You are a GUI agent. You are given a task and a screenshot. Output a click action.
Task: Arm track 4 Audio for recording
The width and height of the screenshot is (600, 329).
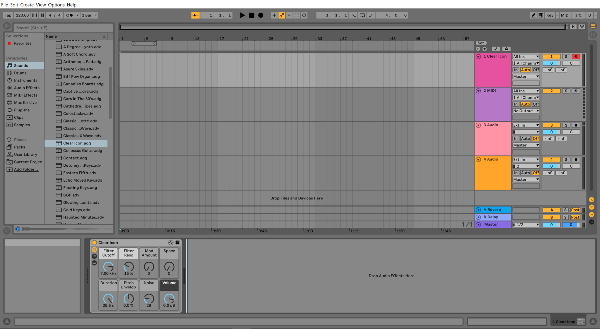[x=576, y=160]
